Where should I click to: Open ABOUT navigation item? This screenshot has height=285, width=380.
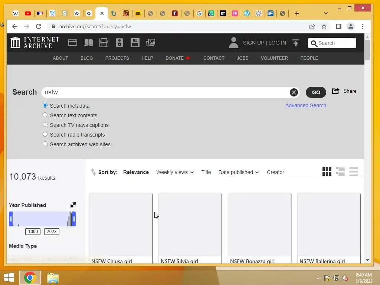[x=60, y=58]
